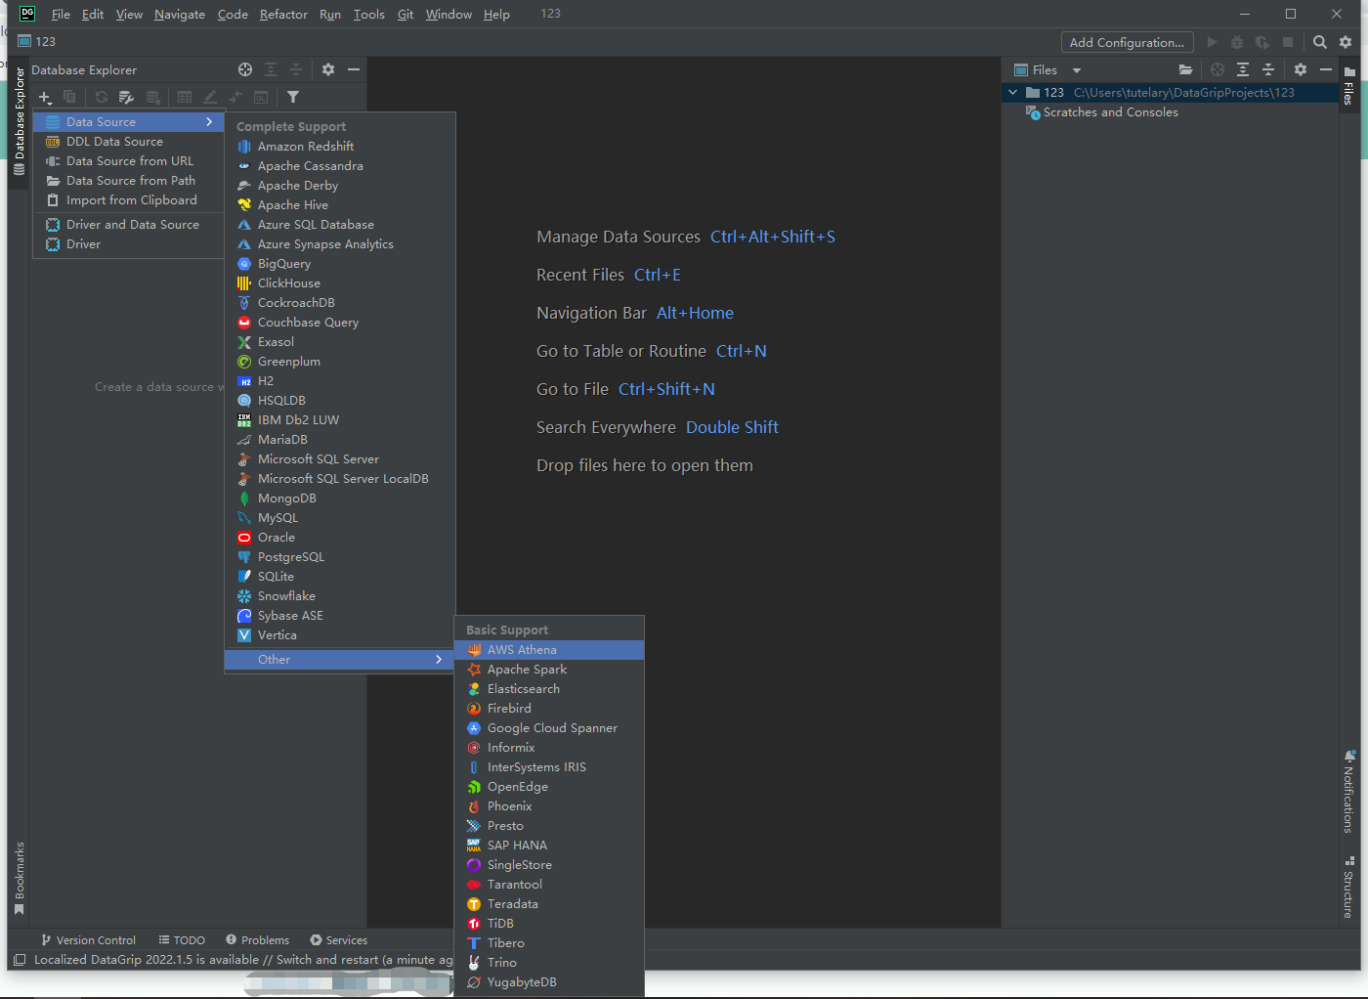The height and width of the screenshot is (999, 1368).
Task: Click the filter funnel icon in Database Explorer
Action: click(293, 97)
